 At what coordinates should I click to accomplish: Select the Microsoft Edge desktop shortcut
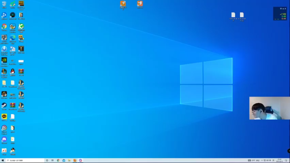point(13,39)
